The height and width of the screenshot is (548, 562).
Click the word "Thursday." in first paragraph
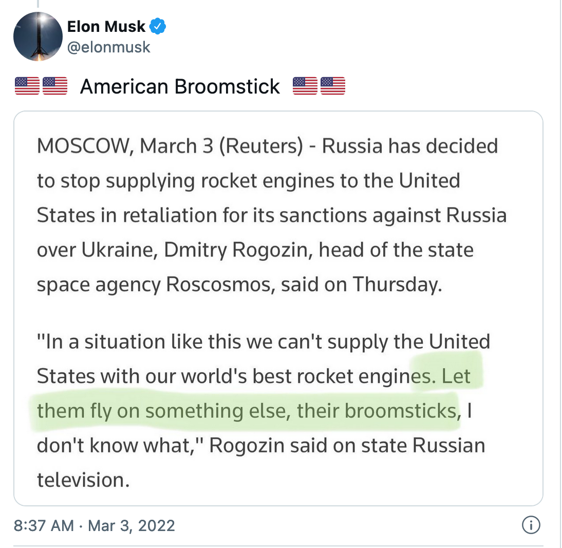pos(396,285)
